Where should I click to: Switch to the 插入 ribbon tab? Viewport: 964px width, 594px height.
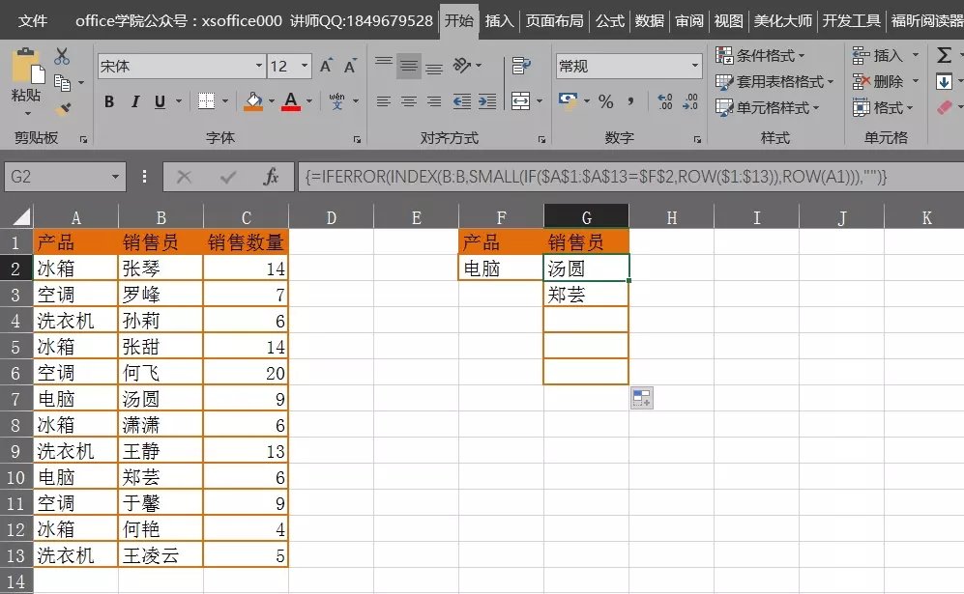pyautogui.click(x=499, y=20)
